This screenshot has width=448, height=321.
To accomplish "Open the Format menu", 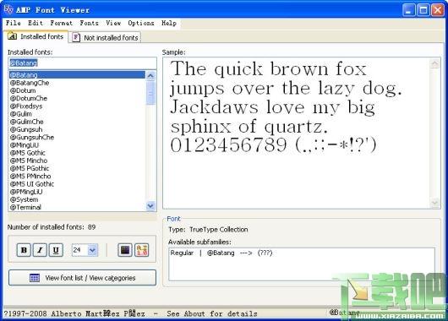I will 61,23.
